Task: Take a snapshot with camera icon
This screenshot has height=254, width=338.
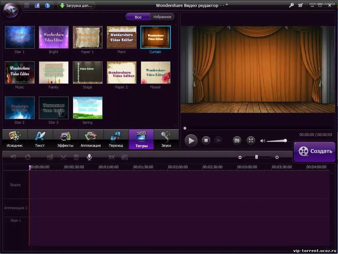Action: [x=237, y=141]
